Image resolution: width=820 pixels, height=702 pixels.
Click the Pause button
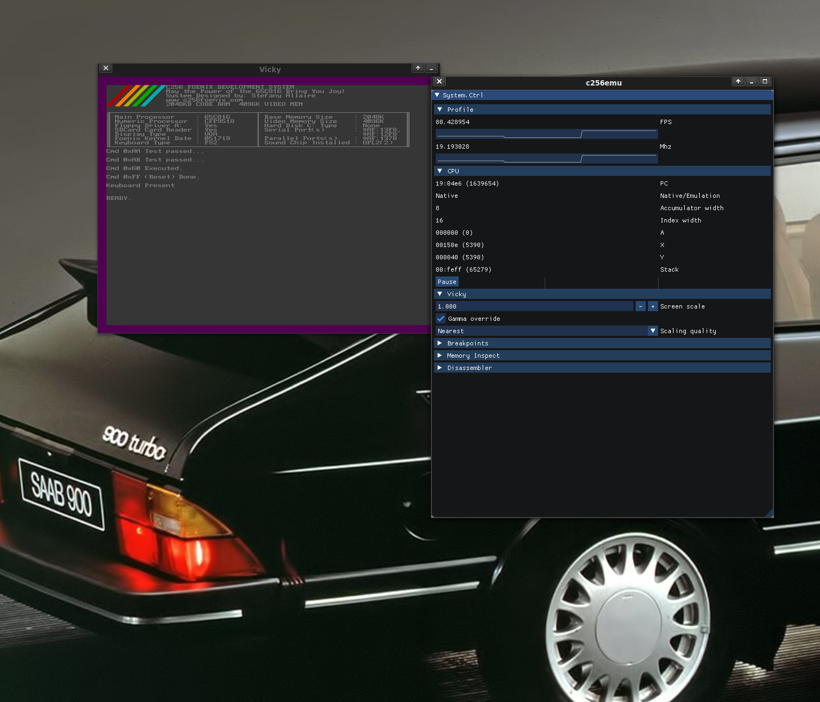(447, 282)
